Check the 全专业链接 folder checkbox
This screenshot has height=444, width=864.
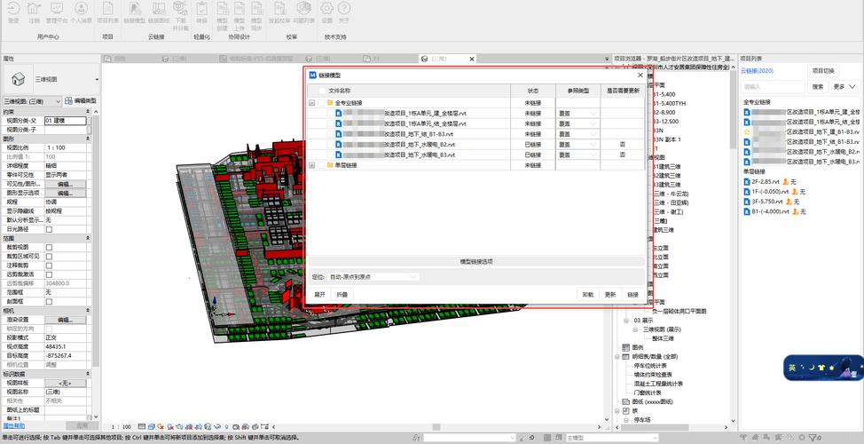(x=321, y=103)
